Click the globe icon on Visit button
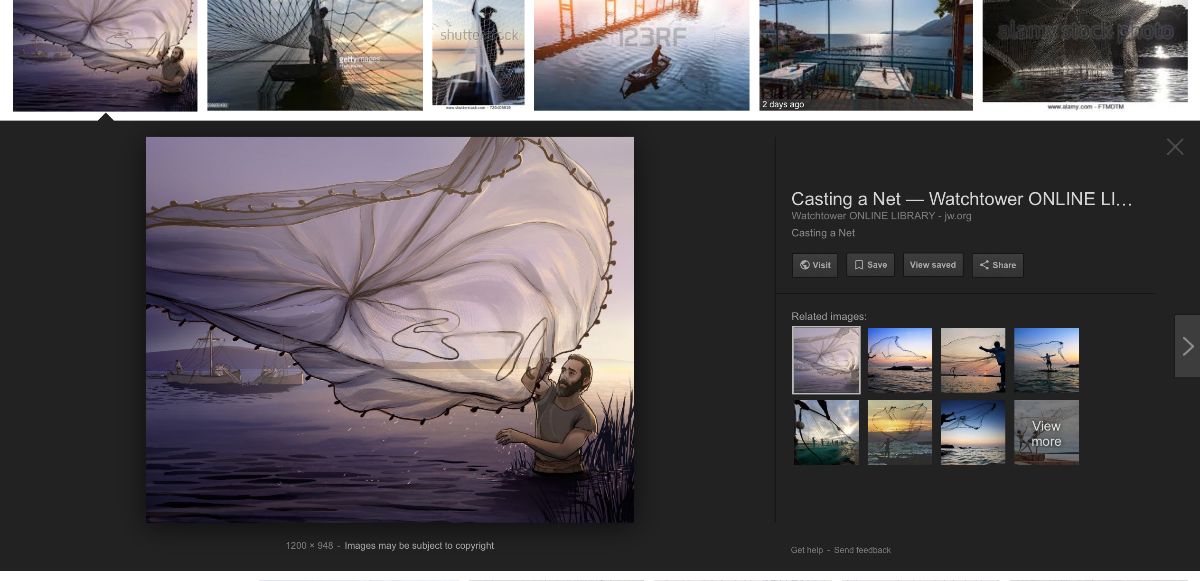The image size is (1200, 581). click(x=805, y=265)
